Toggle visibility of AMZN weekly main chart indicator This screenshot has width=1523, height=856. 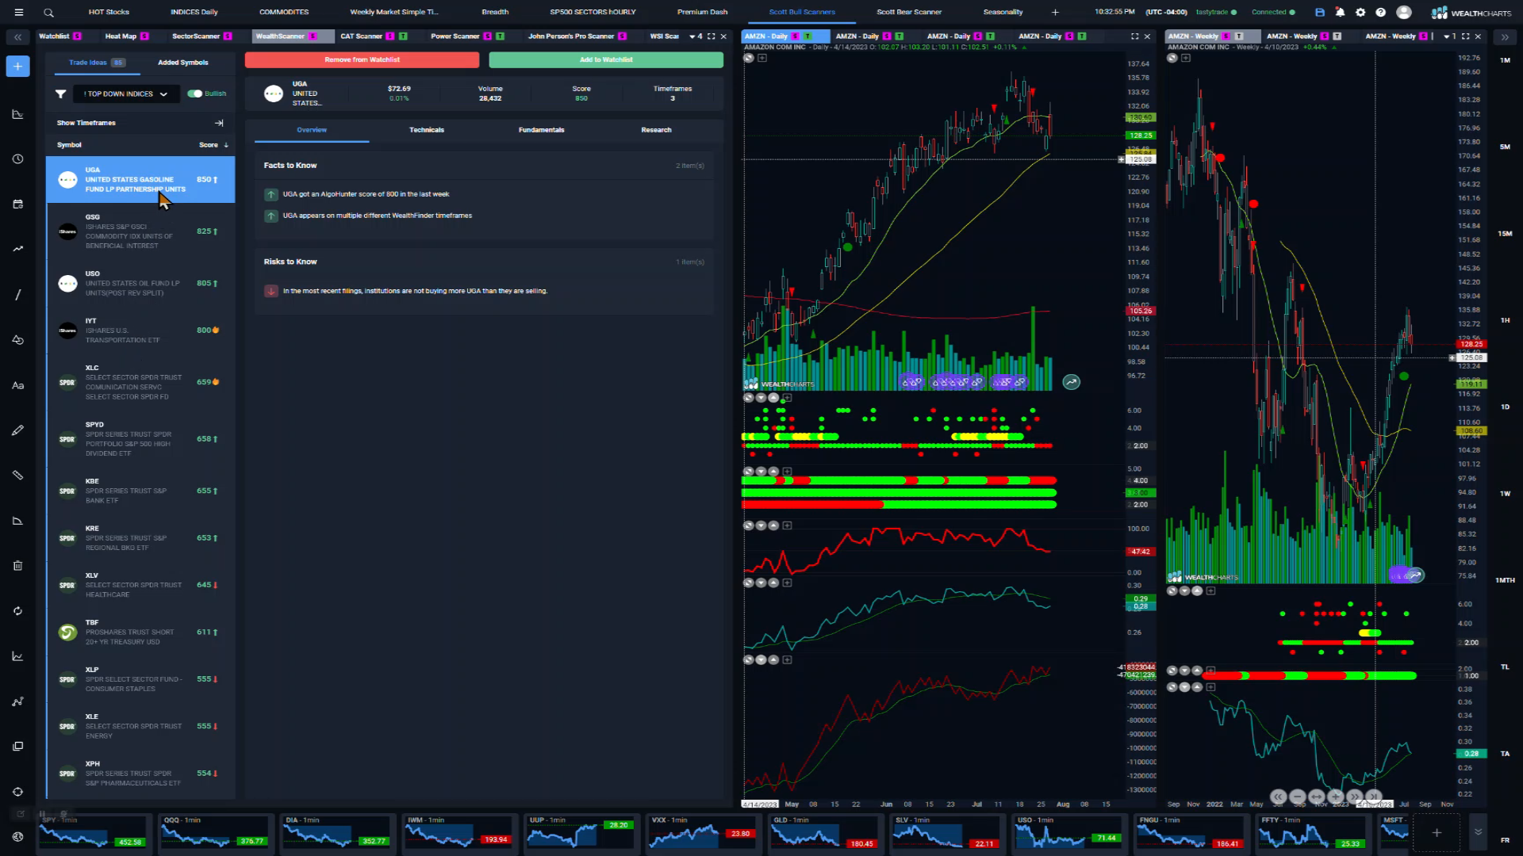click(1172, 58)
